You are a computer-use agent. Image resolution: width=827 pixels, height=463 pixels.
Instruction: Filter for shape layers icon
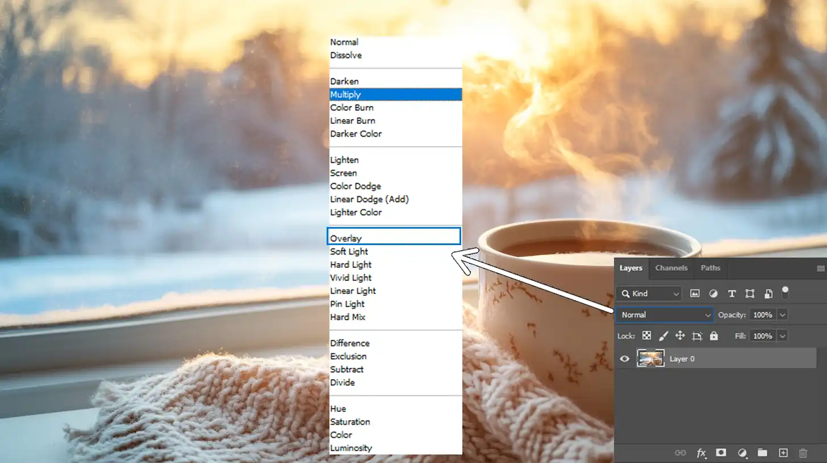750,293
